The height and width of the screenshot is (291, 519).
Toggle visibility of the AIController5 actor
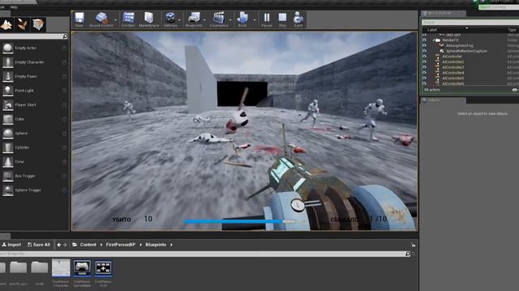(x=424, y=78)
